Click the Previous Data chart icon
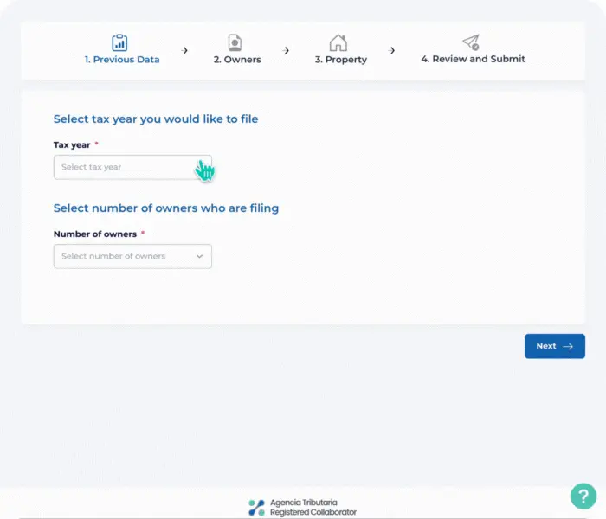The image size is (606, 519). (x=119, y=42)
